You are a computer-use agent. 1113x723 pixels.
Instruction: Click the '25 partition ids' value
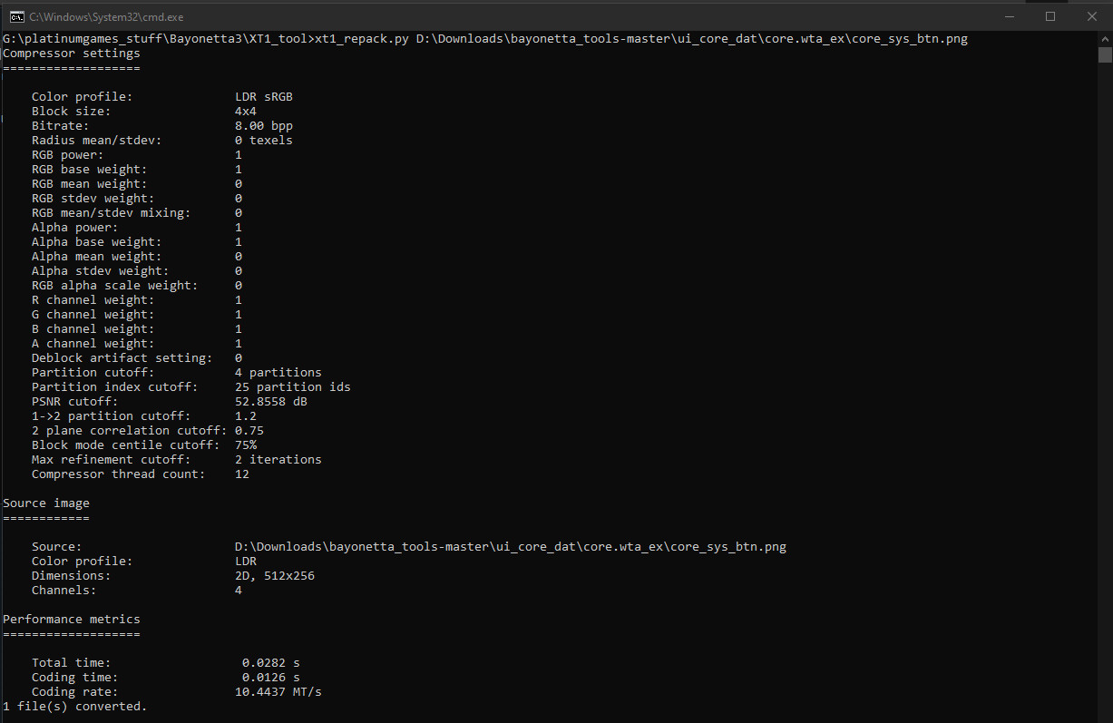(293, 387)
